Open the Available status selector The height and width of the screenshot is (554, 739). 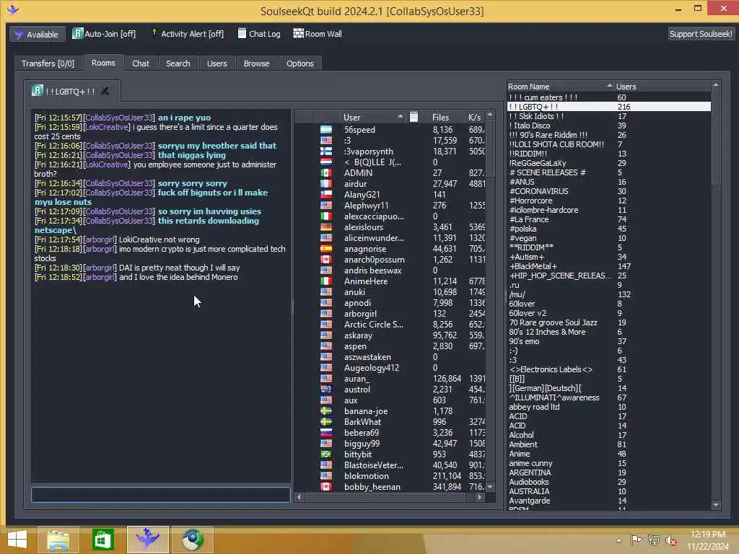click(x=37, y=35)
